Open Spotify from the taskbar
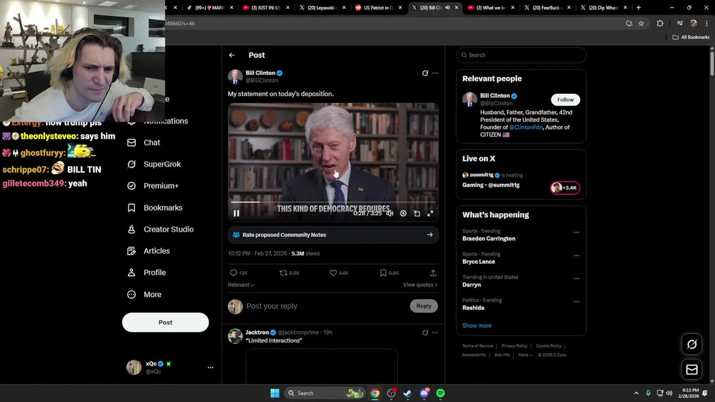The image size is (715, 402). point(441,393)
